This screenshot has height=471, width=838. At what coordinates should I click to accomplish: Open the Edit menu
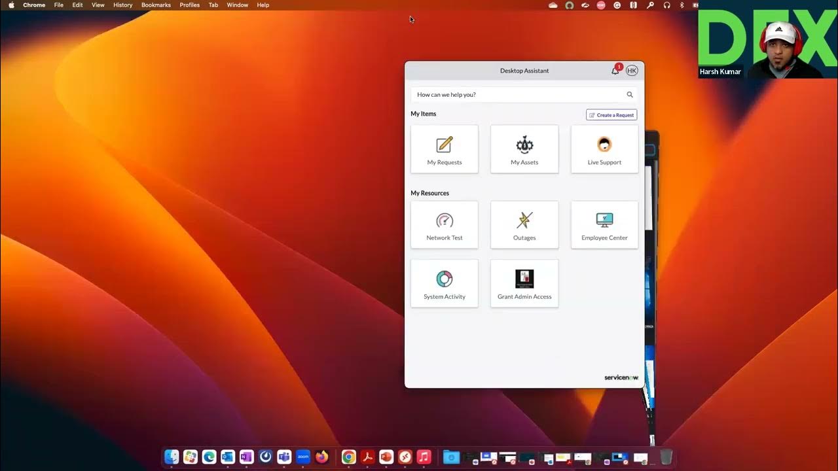(x=77, y=5)
